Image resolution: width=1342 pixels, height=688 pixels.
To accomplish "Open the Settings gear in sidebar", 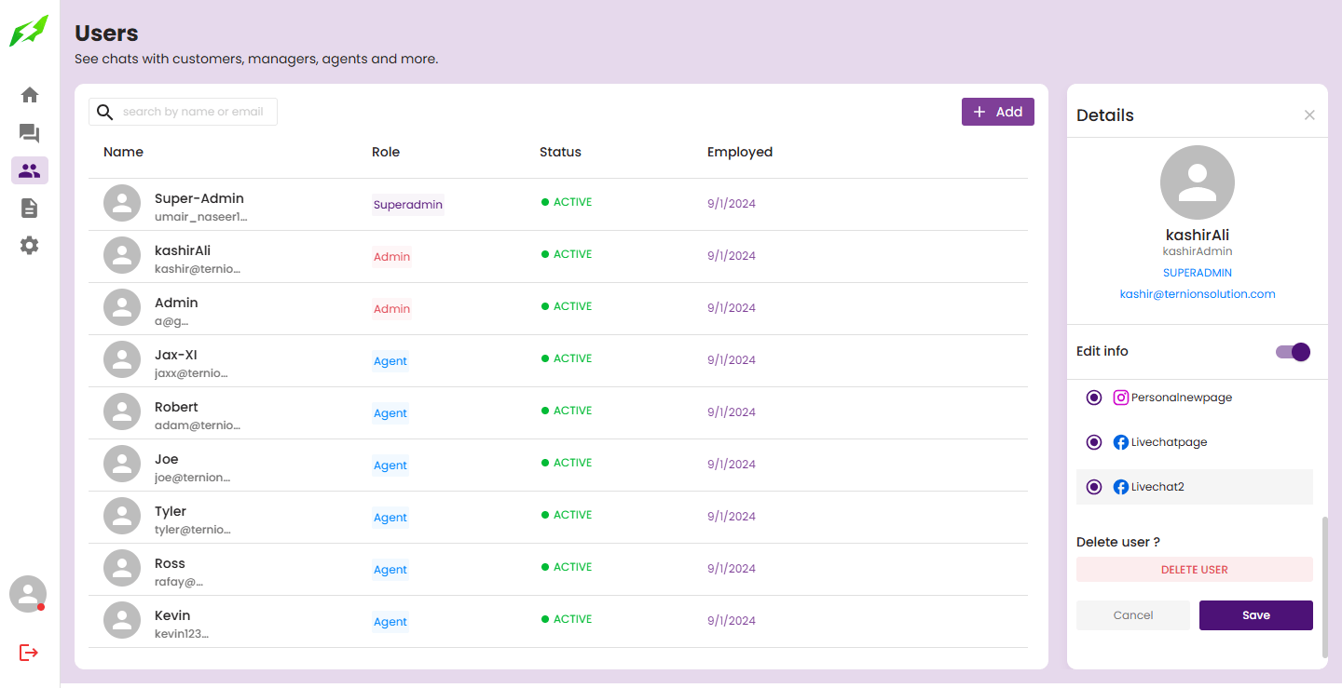I will coord(30,246).
